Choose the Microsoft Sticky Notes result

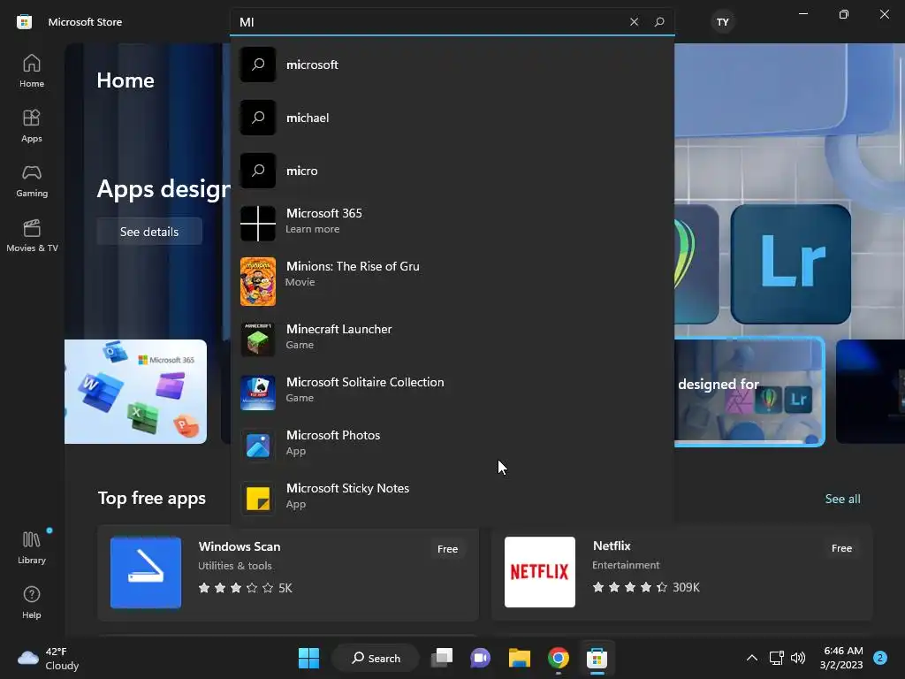coord(452,499)
